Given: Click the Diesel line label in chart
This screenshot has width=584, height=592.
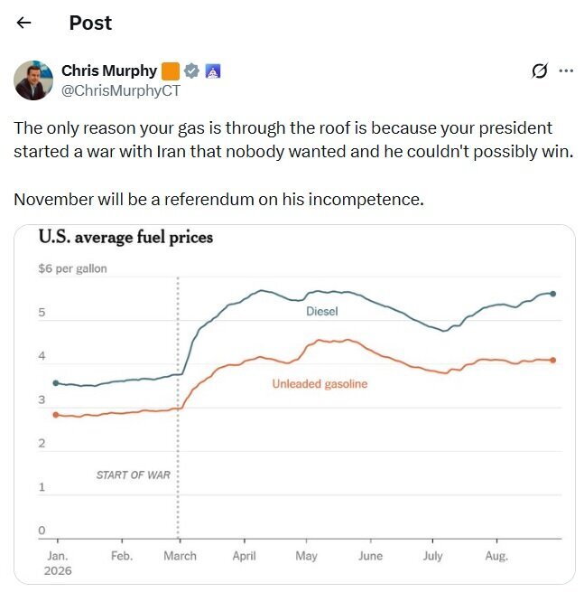Looking at the screenshot, I should [322, 312].
